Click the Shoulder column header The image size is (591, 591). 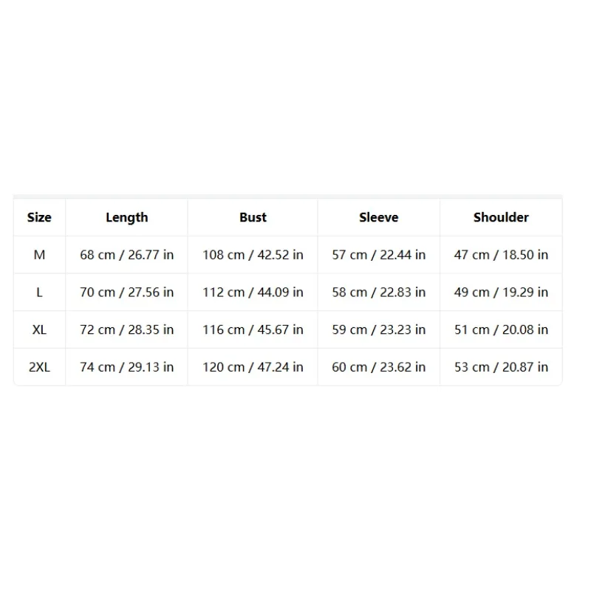tap(501, 217)
